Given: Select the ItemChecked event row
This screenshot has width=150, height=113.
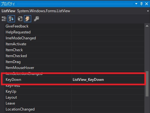Looking at the screenshot, I should (x=74, y=56).
